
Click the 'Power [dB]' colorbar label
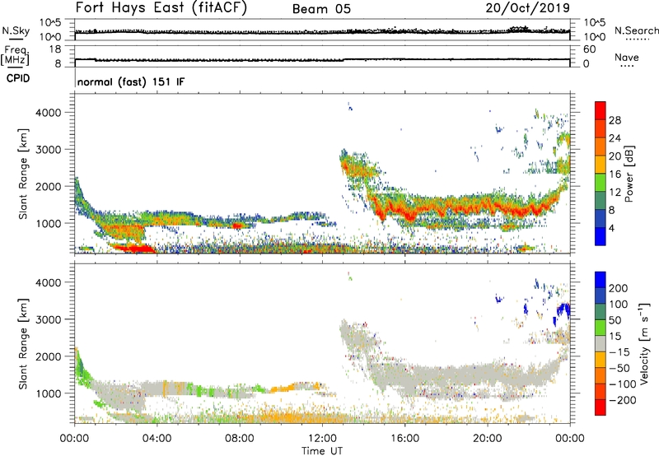tap(629, 174)
